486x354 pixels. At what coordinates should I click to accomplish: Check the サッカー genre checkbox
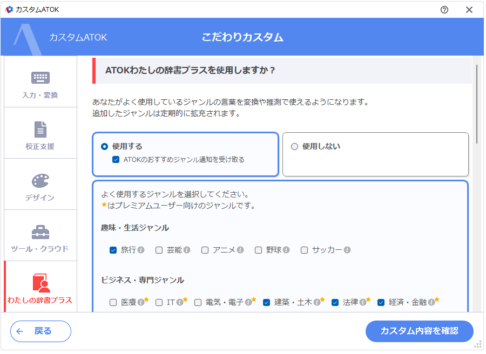click(305, 250)
